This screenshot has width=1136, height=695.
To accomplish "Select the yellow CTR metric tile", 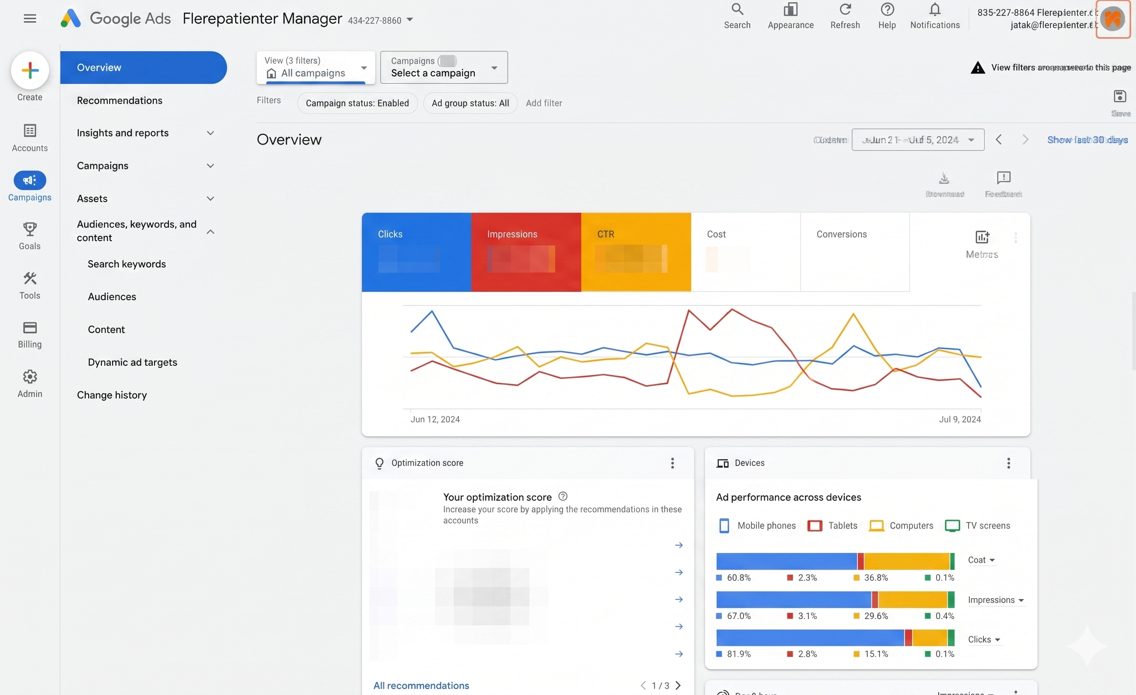I will point(636,252).
